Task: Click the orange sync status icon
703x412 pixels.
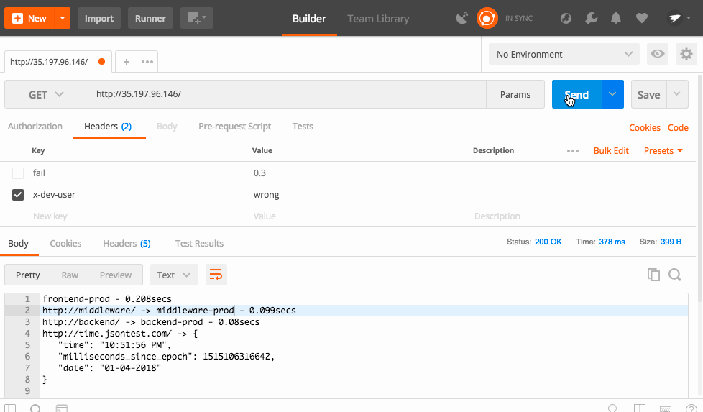Action: click(487, 19)
